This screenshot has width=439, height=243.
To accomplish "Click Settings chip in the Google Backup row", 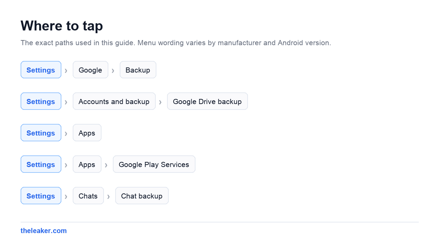I will [x=41, y=70].
